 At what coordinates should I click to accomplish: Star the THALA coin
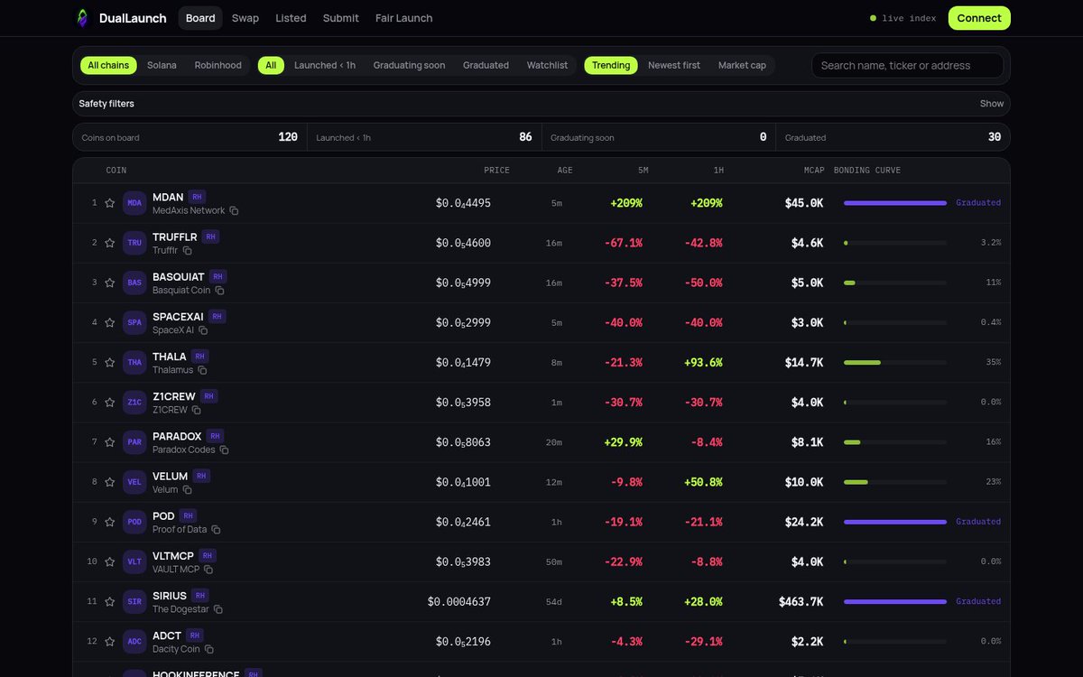tap(109, 362)
